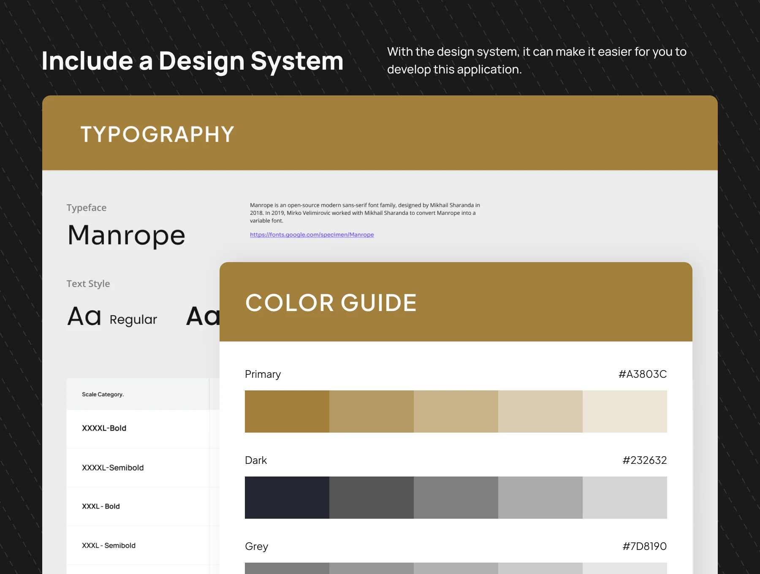Select the darkest Primary gold swatch
Image resolution: width=760 pixels, height=574 pixels.
[x=287, y=412]
